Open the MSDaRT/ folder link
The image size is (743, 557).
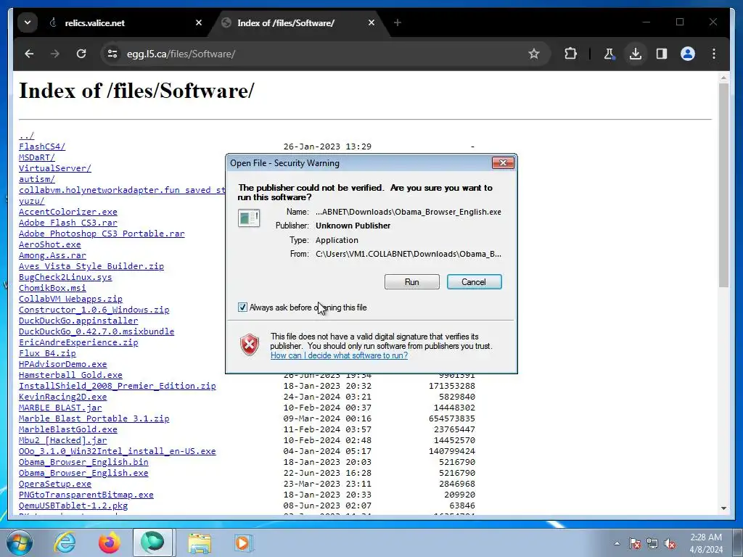pos(37,157)
